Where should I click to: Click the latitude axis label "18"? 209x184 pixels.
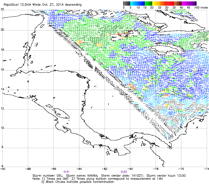click(x=2, y=50)
